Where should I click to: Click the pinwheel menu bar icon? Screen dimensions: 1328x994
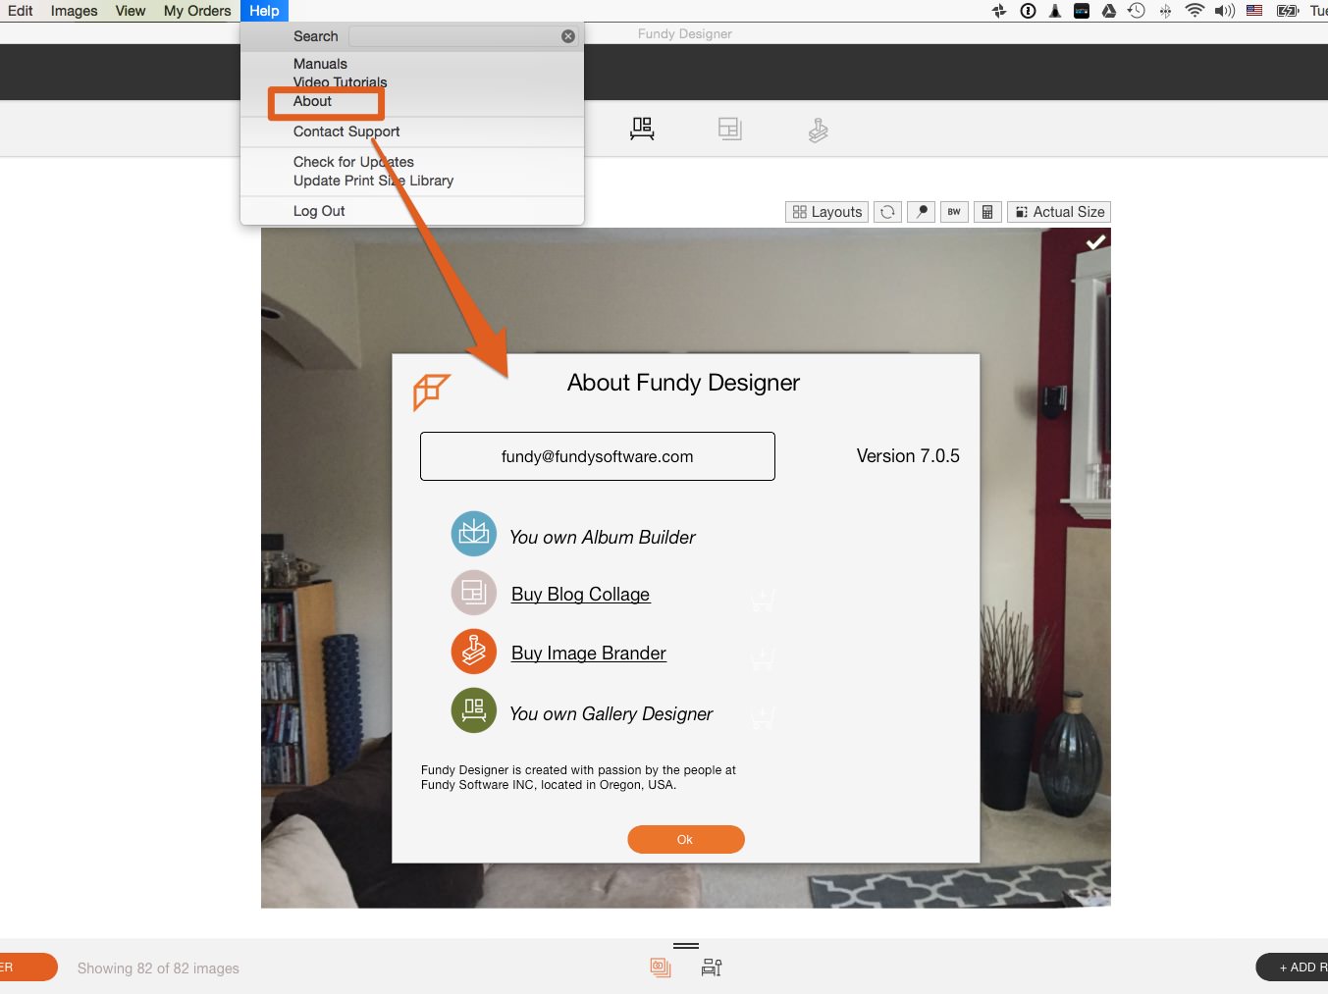tap(999, 11)
